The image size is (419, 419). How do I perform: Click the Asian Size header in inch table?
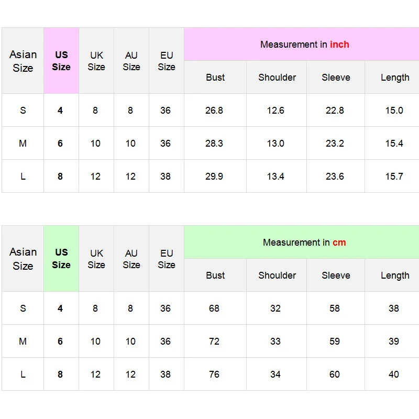[x=23, y=61]
